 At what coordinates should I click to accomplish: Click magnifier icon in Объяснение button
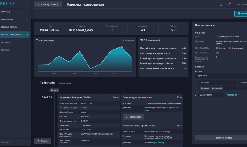point(127,117)
